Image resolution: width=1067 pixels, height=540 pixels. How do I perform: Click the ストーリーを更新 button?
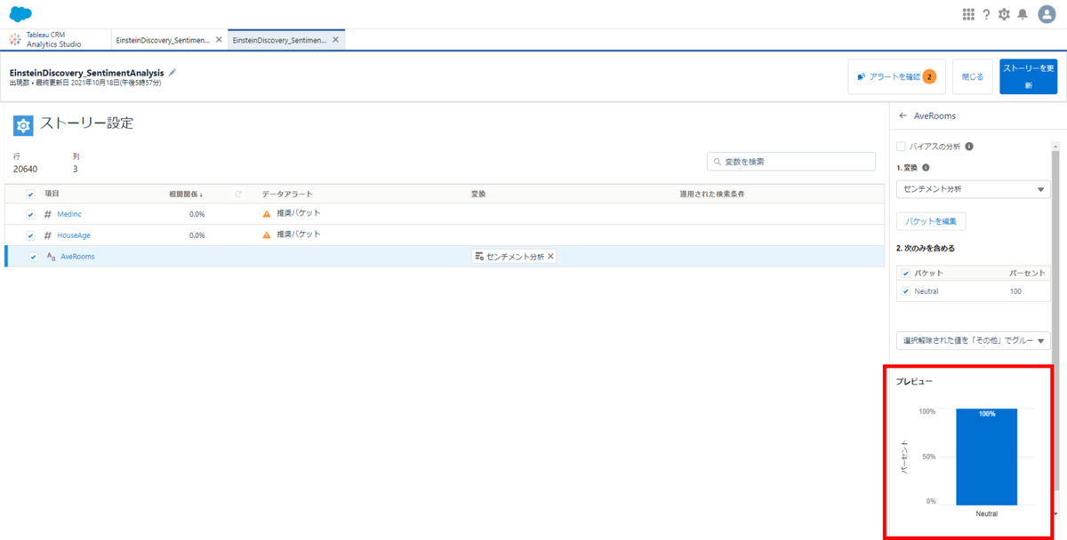pos(1029,77)
